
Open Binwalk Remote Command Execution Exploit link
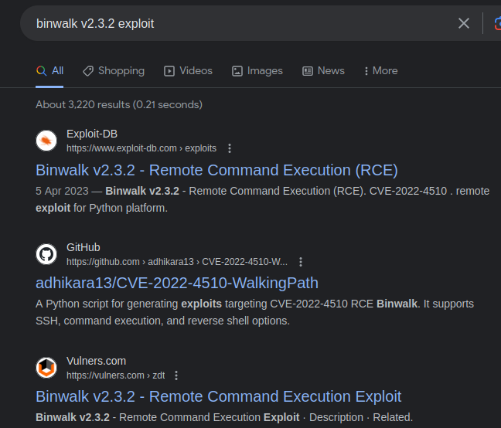tap(219, 396)
